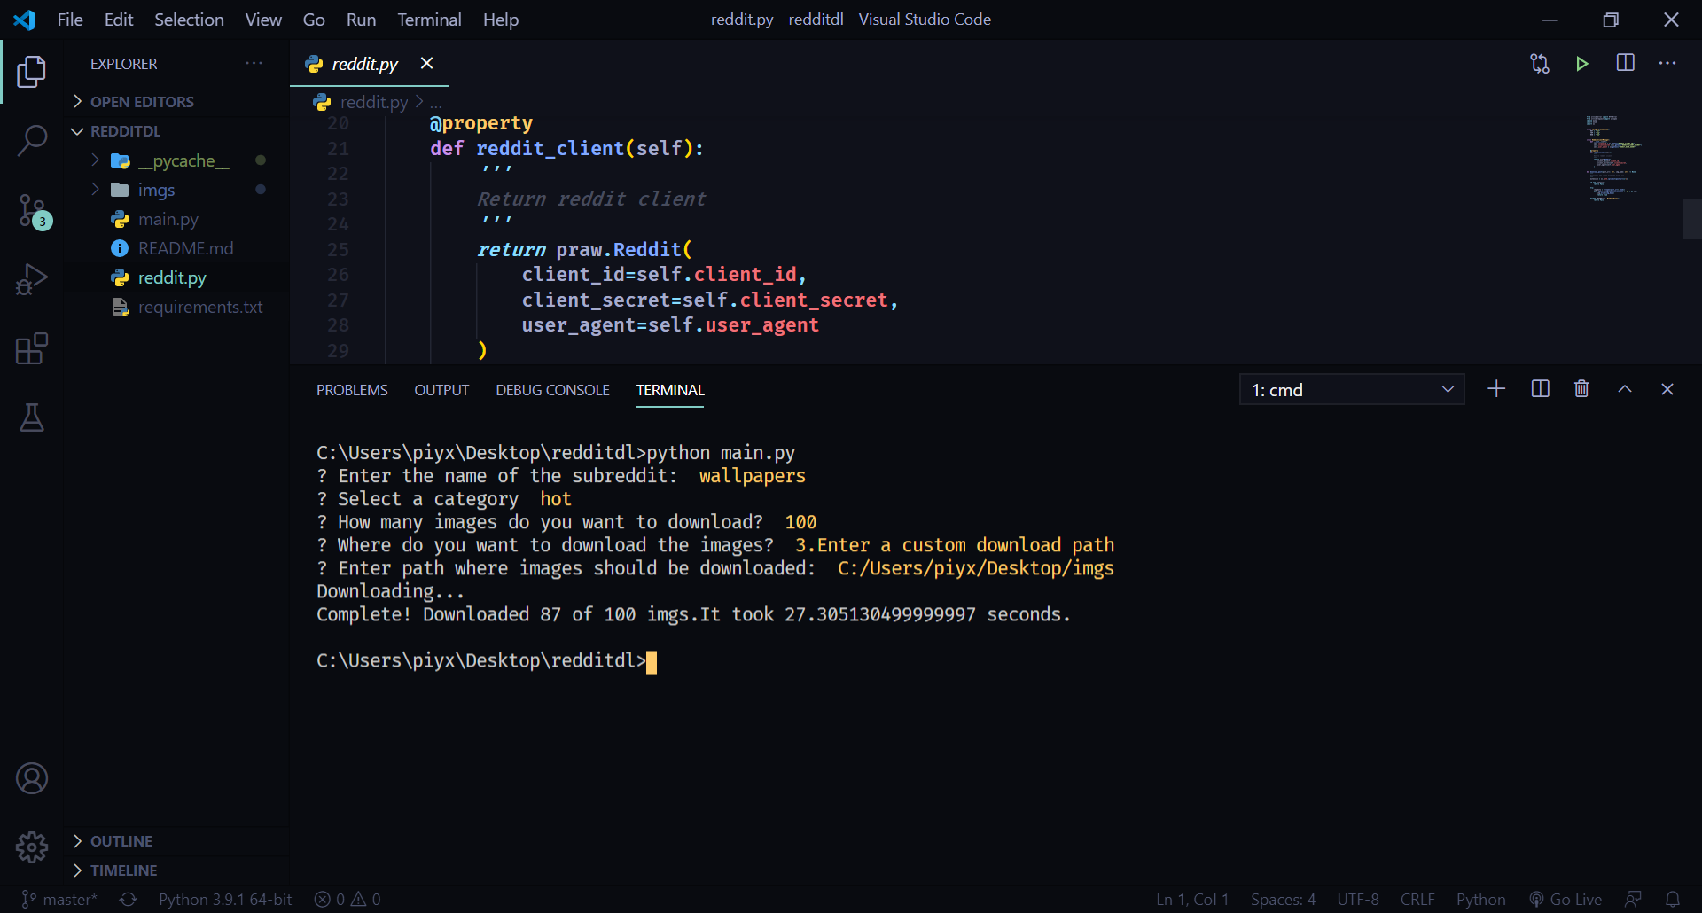Split the editor to the right
Image resolution: width=1702 pixels, height=913 pixels.
(x=1626, y=63)
